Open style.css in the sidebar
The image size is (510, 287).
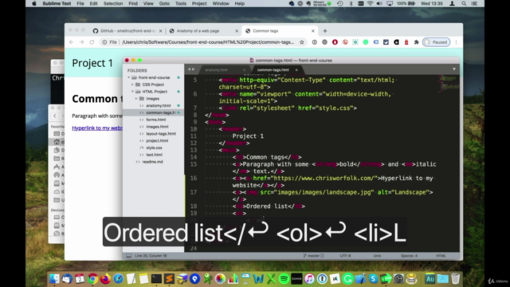pyautogui.click(x=154, y=147)
